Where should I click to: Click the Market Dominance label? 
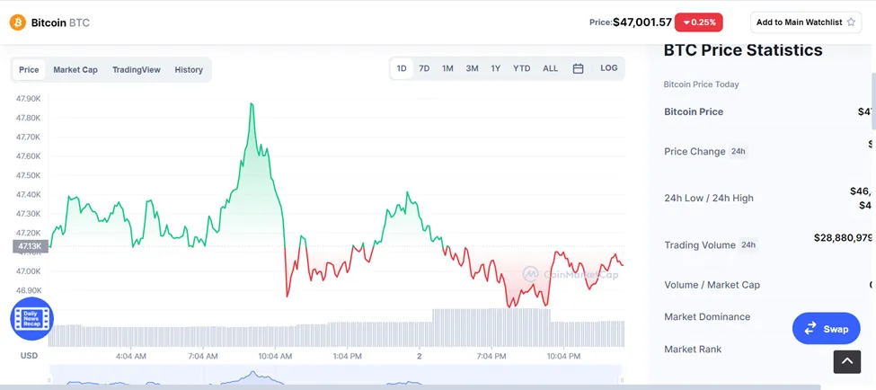click(x=707, y=317)
